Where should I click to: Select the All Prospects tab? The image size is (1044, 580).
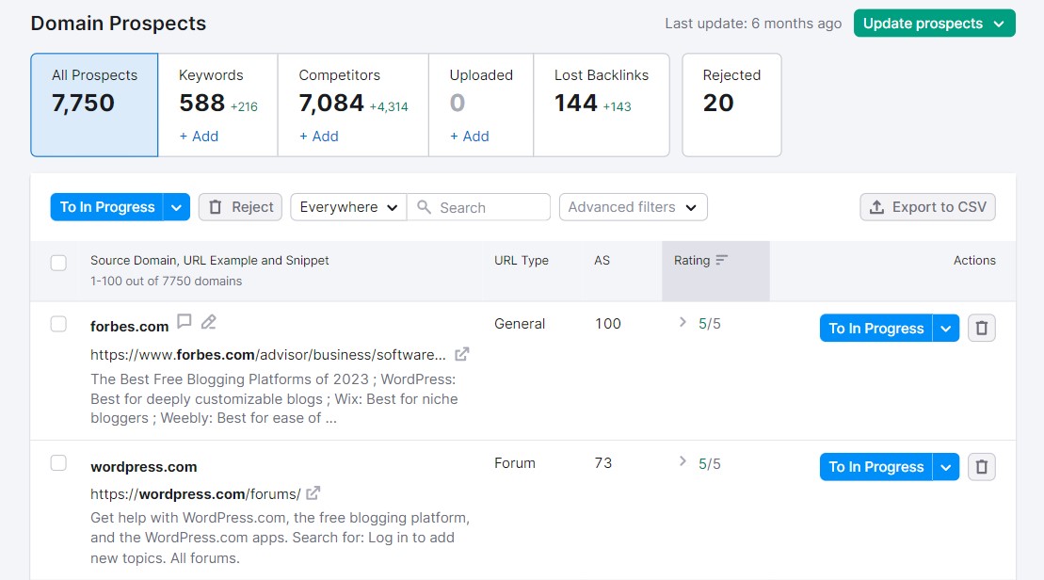tap(94, 105)
